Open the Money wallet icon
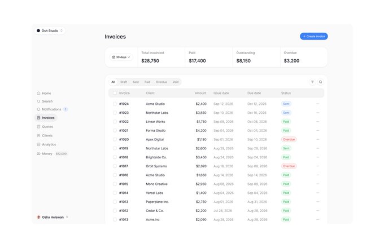384x248 pixels. pyautogui.click(x=38, y=154)
